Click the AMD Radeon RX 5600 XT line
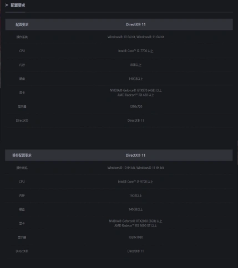238x268 pixels. pos(135,226)
